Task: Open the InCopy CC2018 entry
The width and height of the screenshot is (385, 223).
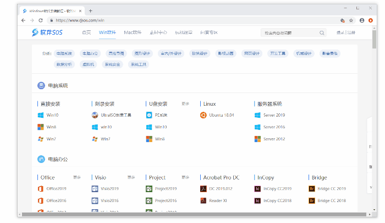Action: pyautogui.click(x=273, y=200)
